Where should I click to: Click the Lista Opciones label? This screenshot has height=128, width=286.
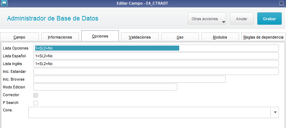(16, 48)
